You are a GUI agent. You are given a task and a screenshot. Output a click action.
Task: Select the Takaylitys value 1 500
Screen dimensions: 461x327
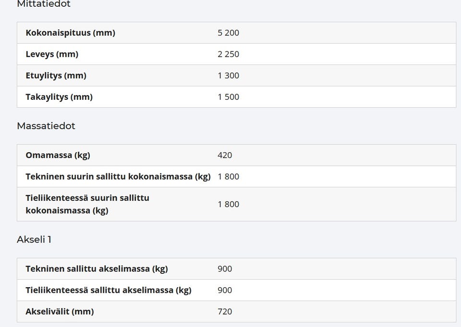tap(229, 97)
